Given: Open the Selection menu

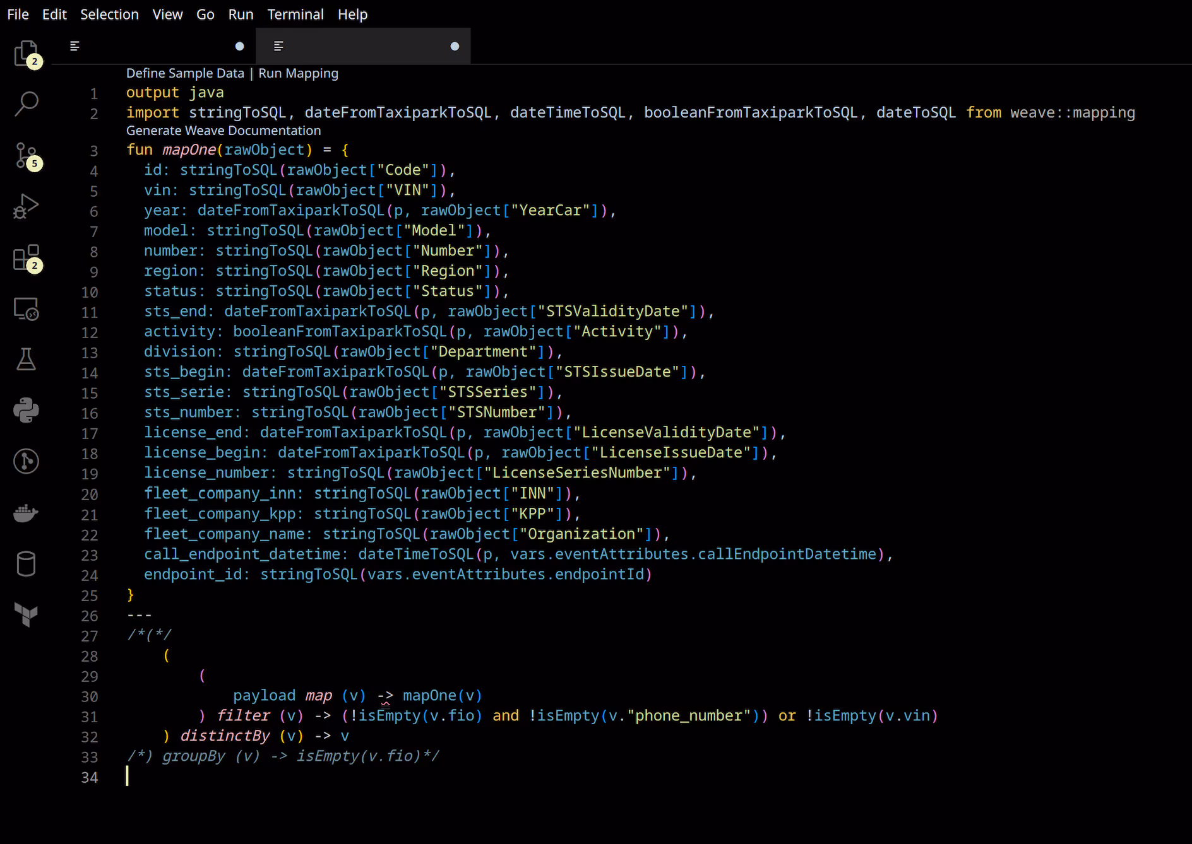Looking at the screenshot, I should (x=109, y=14).
